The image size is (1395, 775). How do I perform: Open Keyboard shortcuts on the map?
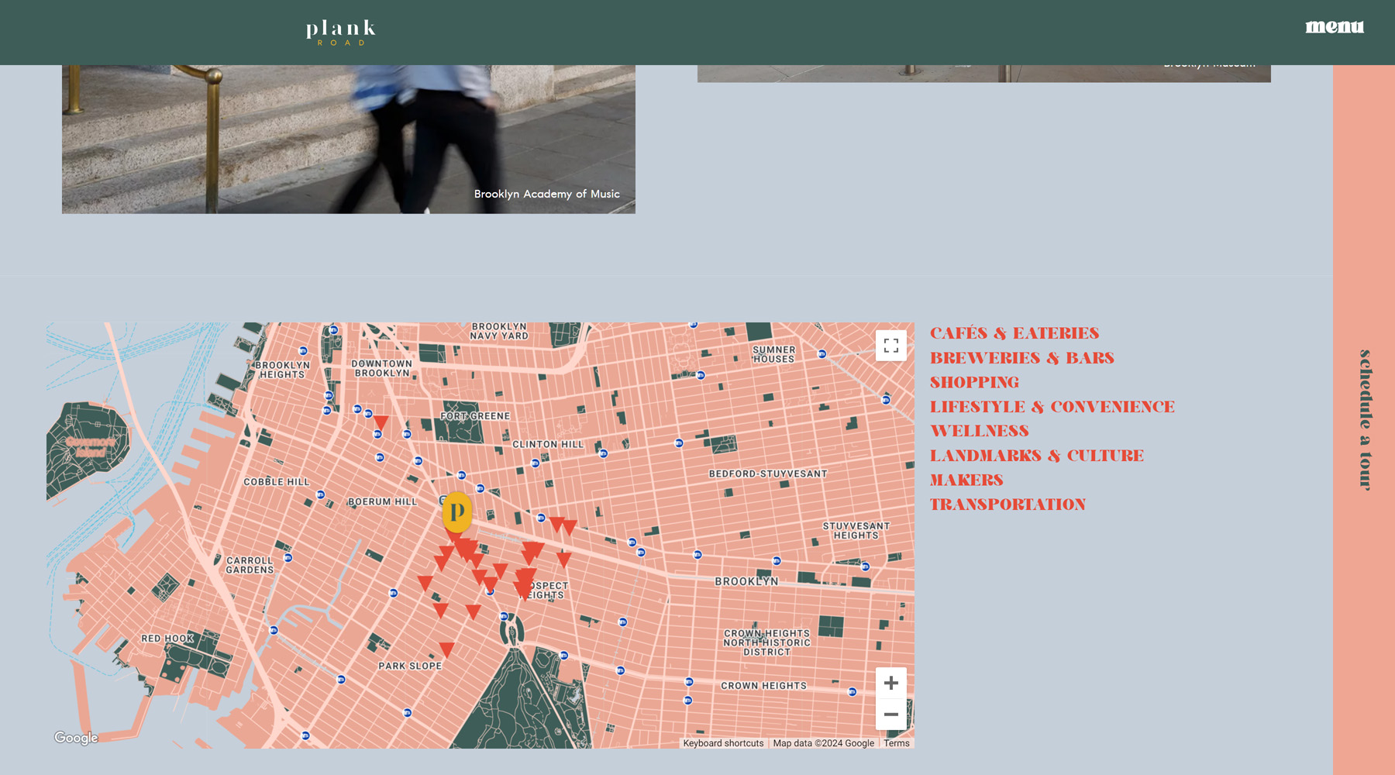click(723, 743)
